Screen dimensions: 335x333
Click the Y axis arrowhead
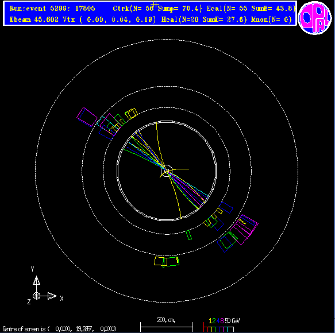tap(37, 280)
